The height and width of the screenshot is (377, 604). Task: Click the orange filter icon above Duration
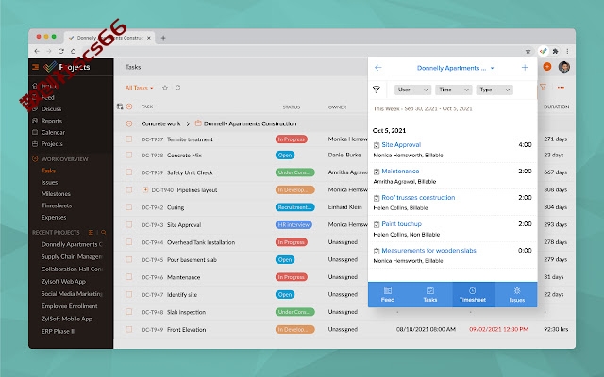[543, 88]
